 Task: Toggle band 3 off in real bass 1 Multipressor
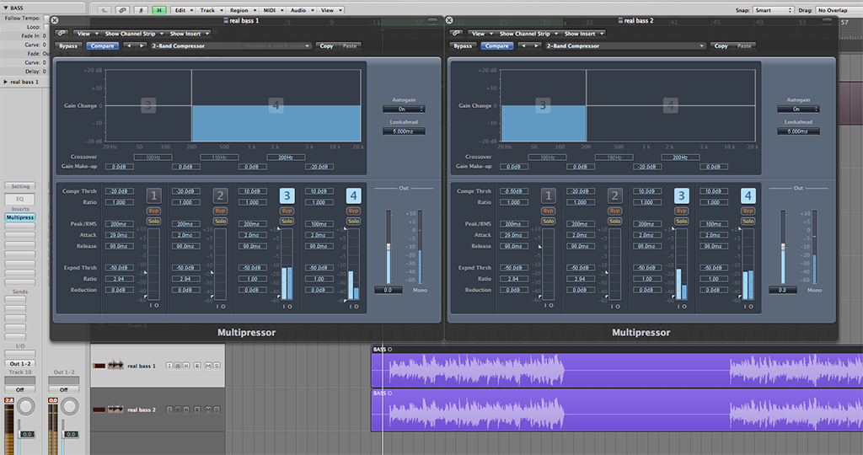(x=287, y=195)
